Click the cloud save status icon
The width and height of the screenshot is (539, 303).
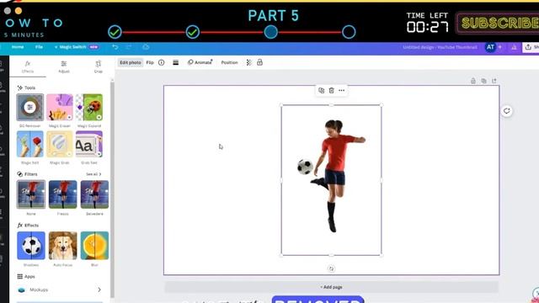[146, 47]
